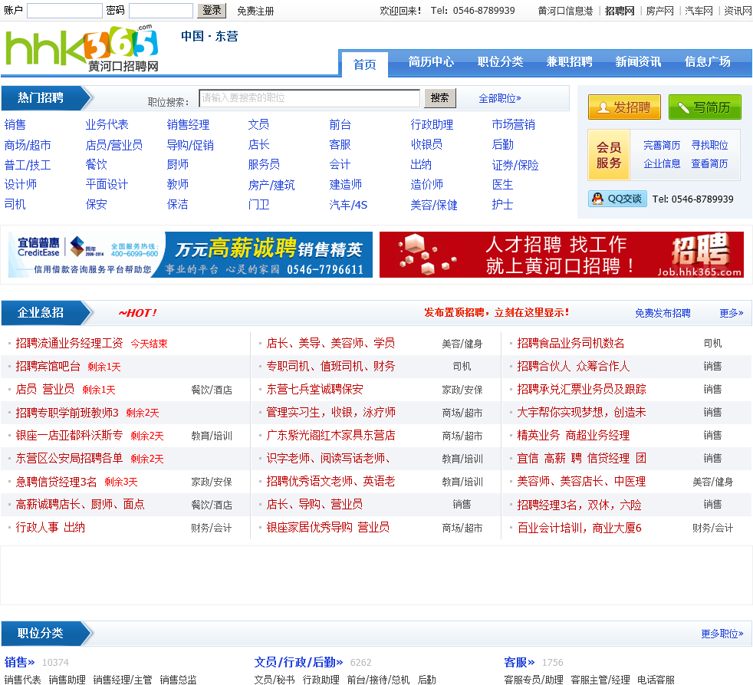The height and width of the screenshot is (685, 753).
Task: Open the 免费发布招聘 link
Action: [x=663, y=313]
